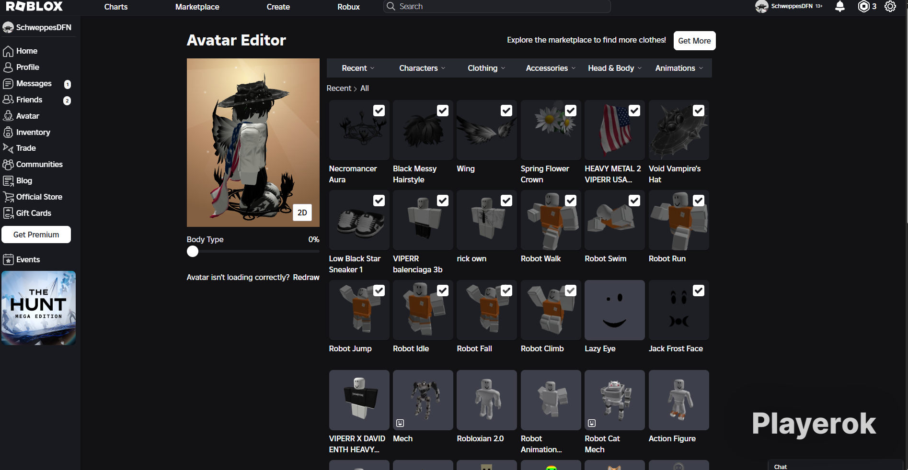Uncheck the Black Messy Hairstyle item
The height and width of the screenshot is (470, 908).
coord(443,111)
